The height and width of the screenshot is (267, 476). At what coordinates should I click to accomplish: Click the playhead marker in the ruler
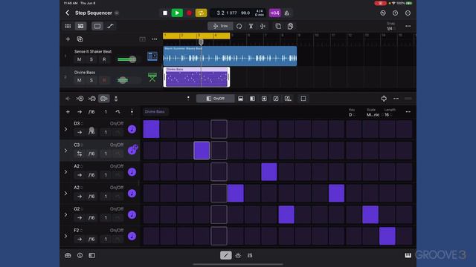coord(201,42)
